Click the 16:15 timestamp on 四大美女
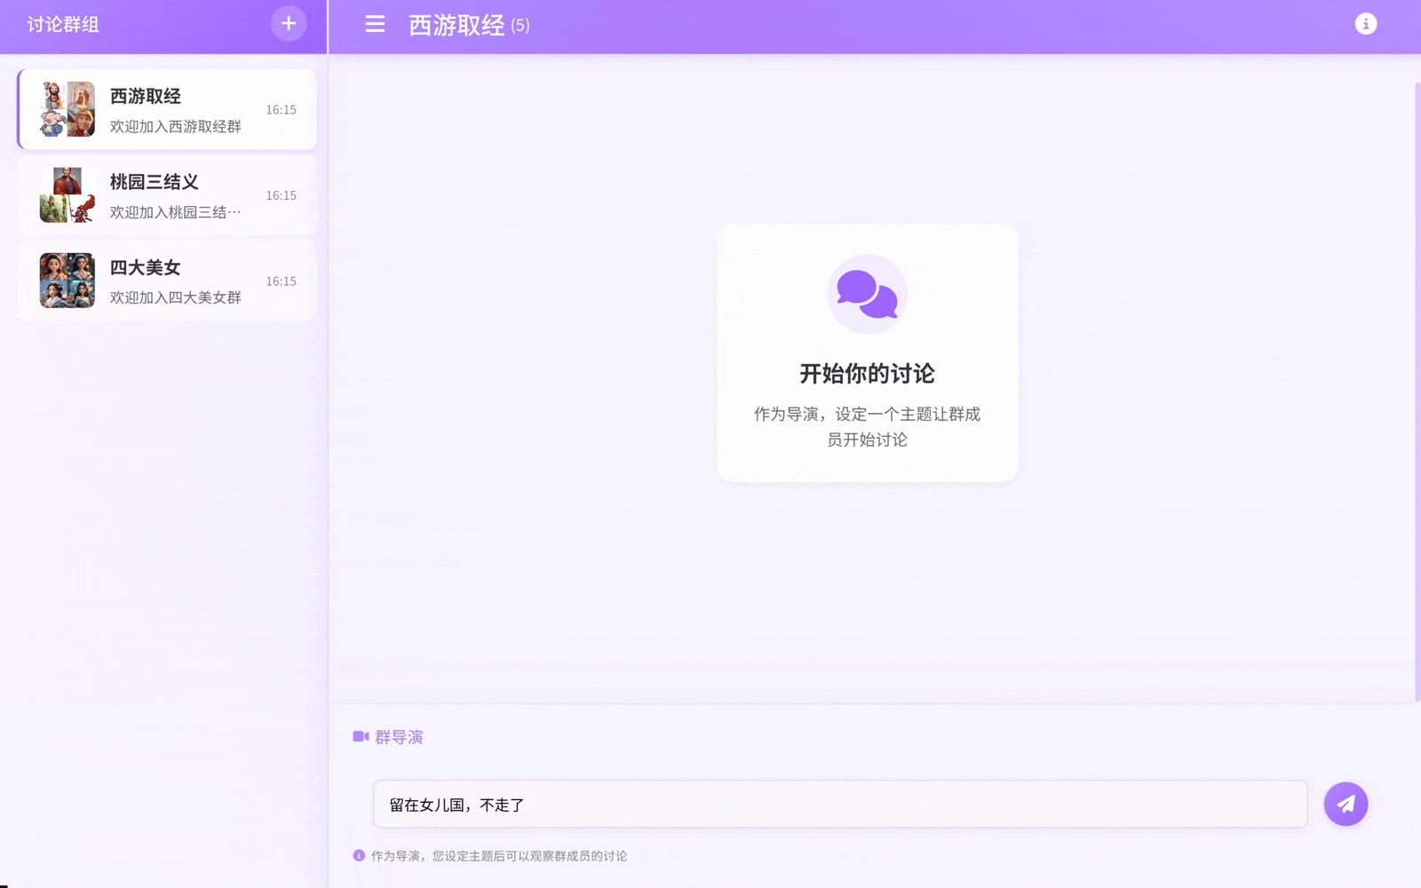Viewport: 1421px width, 888px height. click(281, 281)
